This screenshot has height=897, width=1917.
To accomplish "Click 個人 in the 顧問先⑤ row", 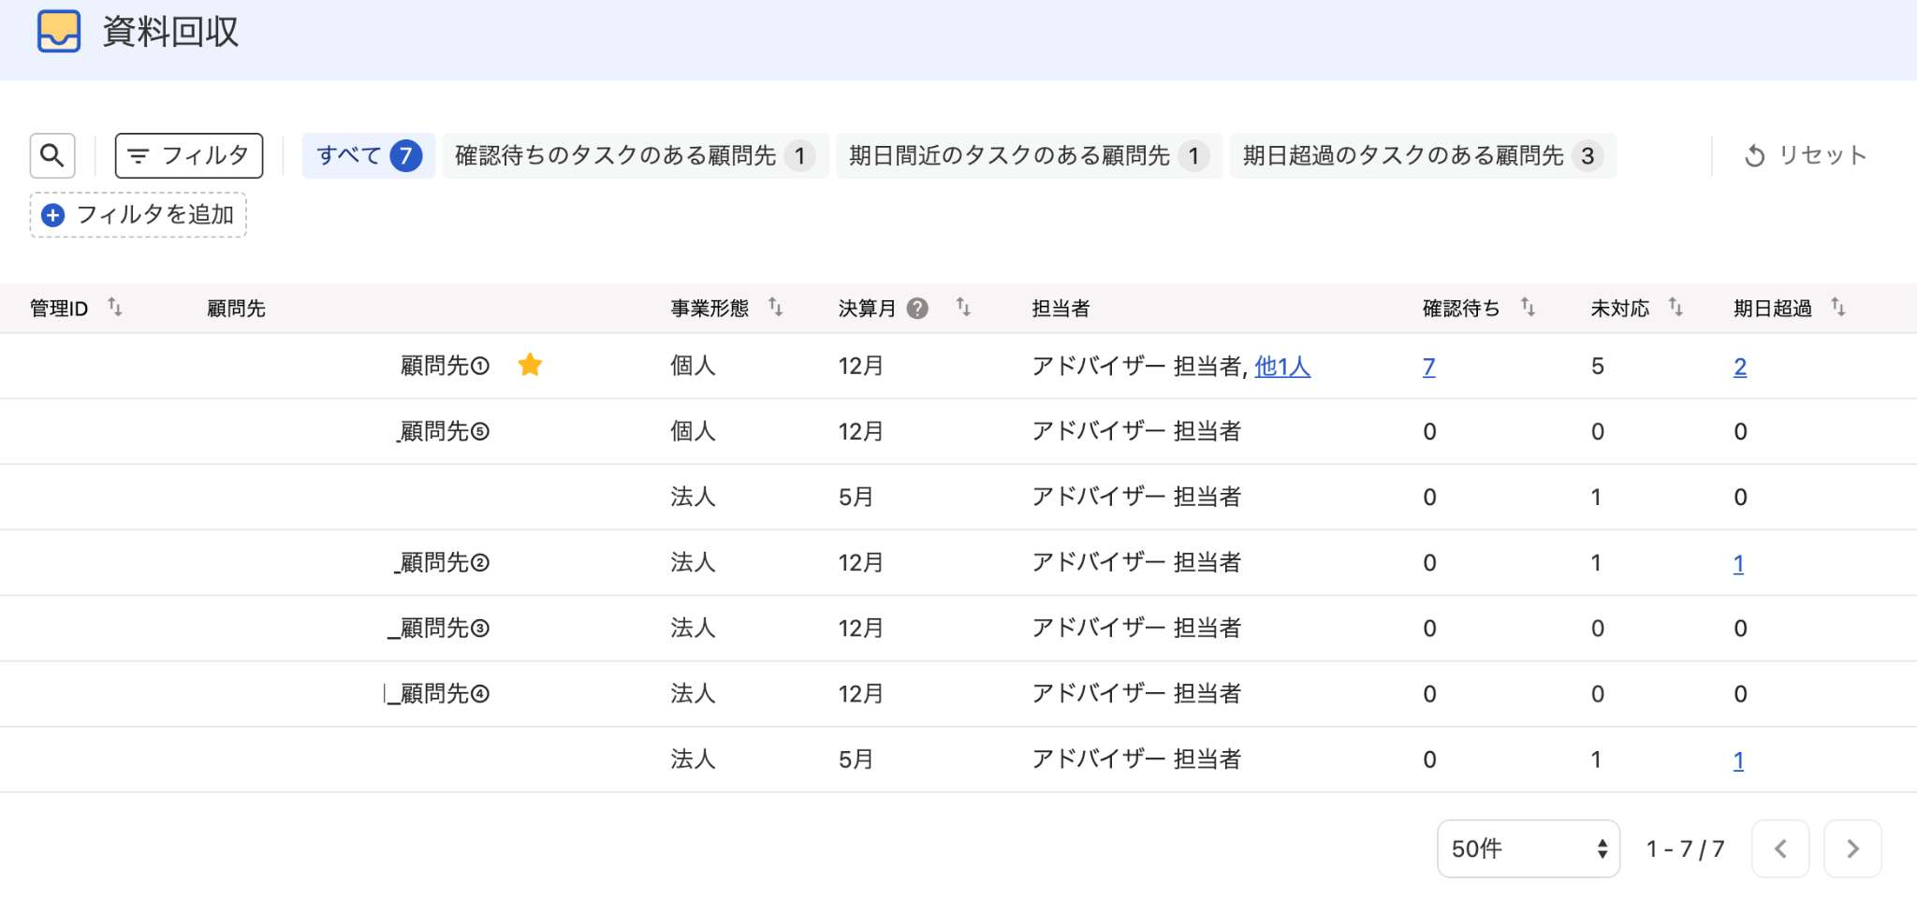I will click(x=693, y=431).
